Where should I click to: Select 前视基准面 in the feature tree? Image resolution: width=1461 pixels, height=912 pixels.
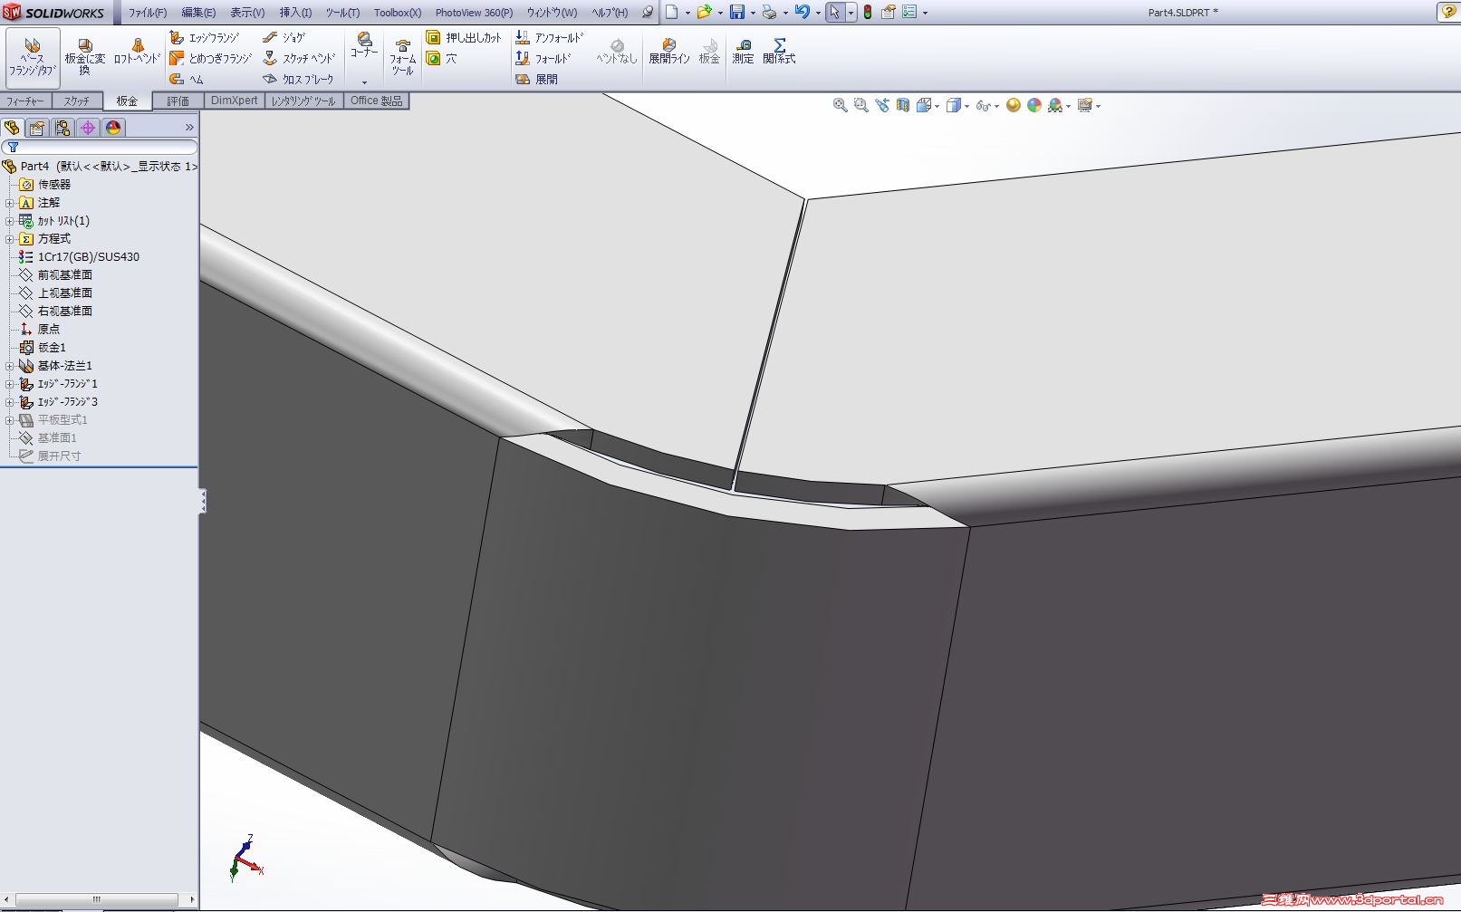click(55, 275)
